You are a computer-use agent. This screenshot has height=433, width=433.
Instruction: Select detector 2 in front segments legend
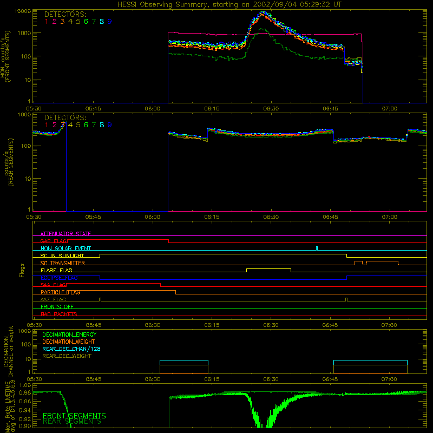coord(55,22)
